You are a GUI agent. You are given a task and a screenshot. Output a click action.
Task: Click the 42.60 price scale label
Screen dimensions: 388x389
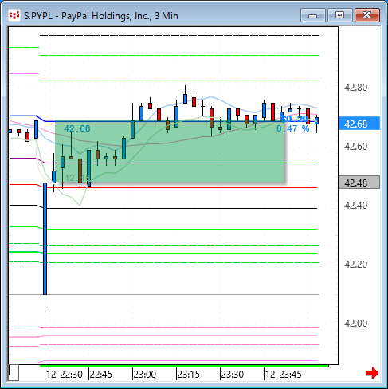pyautogui.click(x=355, y=147)
